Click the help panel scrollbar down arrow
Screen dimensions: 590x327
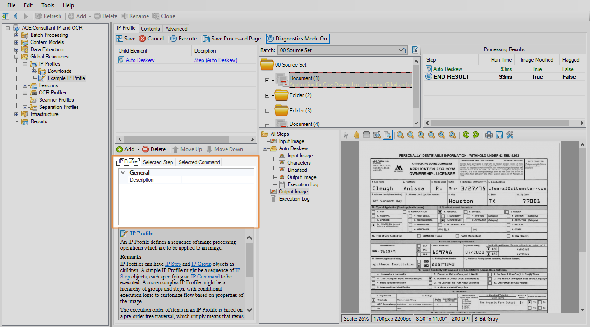click(249, 310)
